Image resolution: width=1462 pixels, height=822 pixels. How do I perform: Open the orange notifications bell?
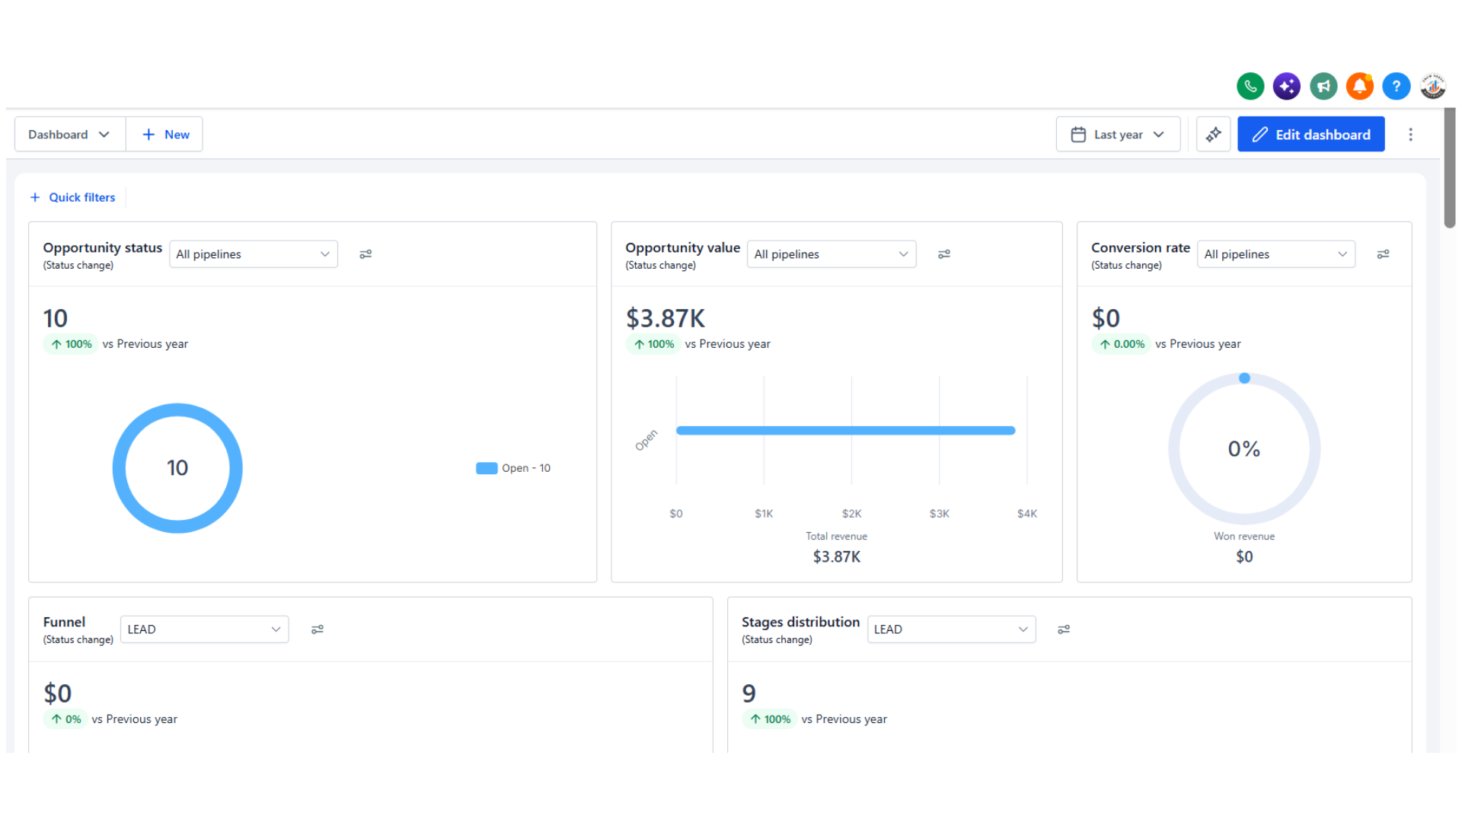pyautogui.click(x=1360, y=87)
